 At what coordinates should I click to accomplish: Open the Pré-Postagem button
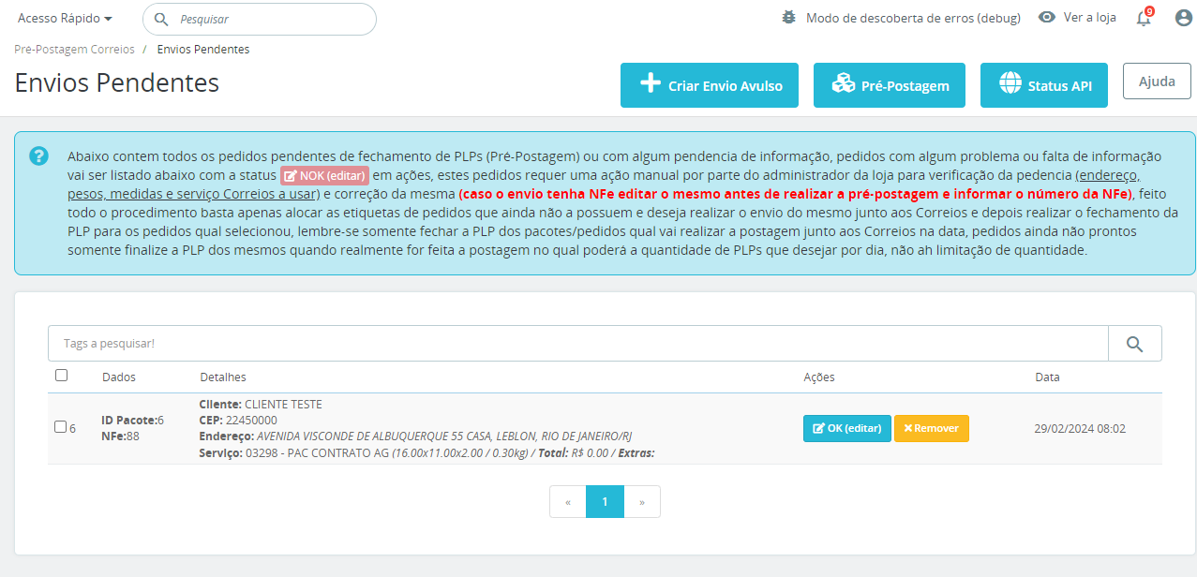pyautogui.click(x=890, y=85)
